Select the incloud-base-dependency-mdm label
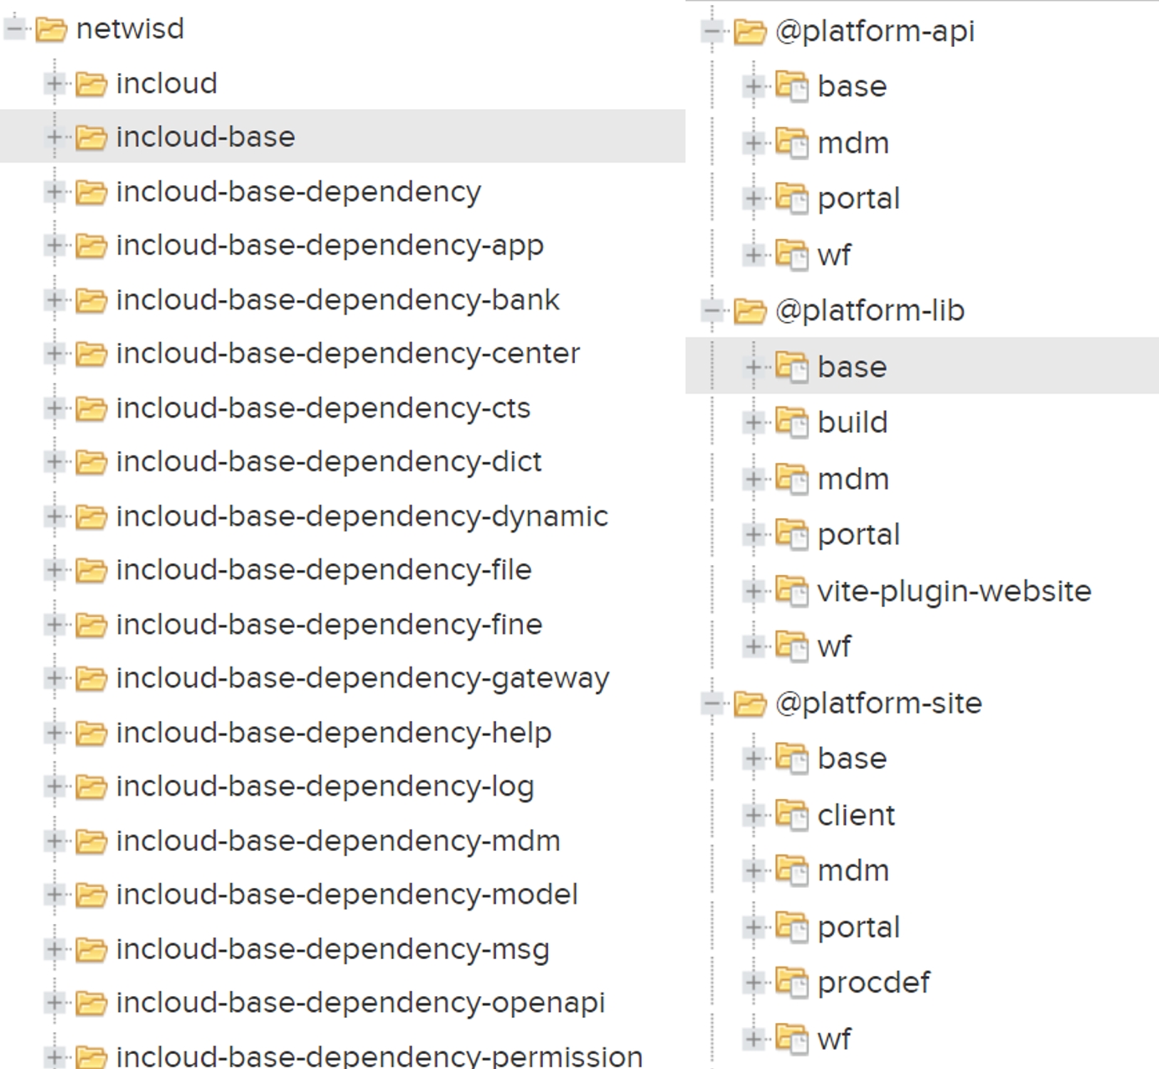1159x1069 pixels. (x=338, y=841)
